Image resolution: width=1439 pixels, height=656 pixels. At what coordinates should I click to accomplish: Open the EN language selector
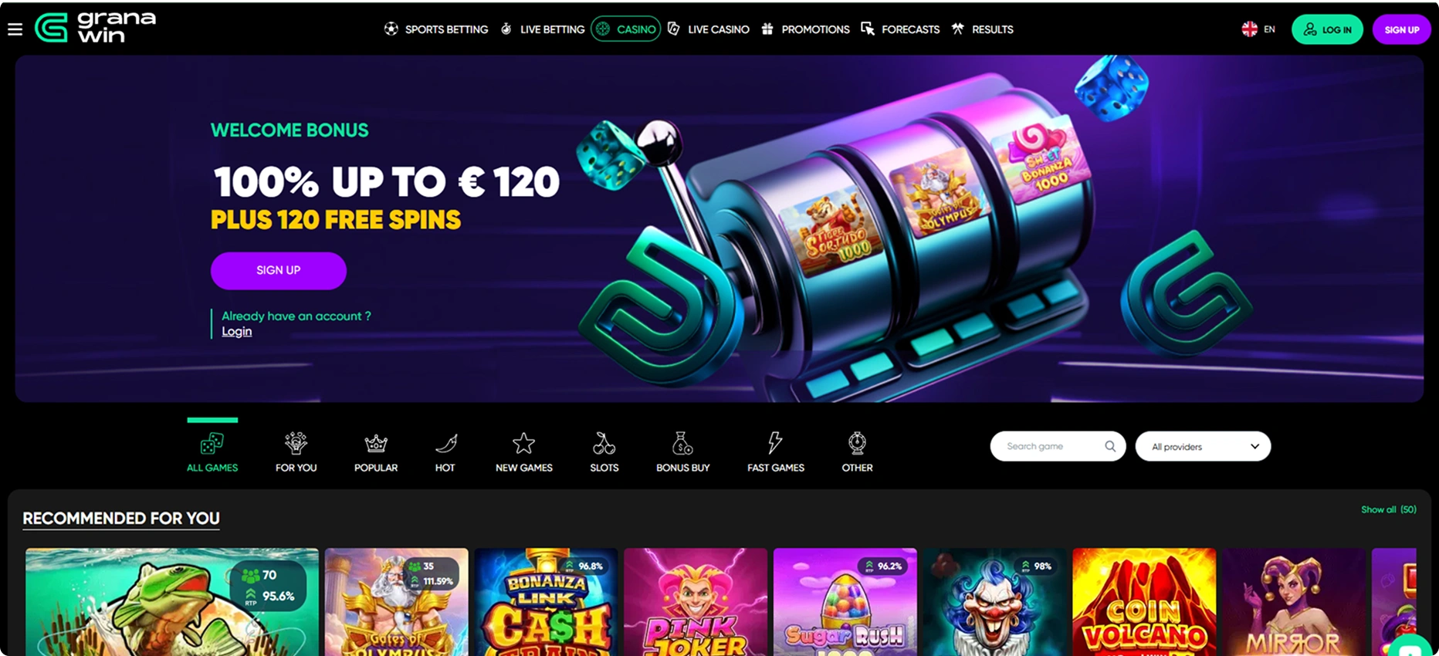pyautogui.click(x=1258, y=29)
